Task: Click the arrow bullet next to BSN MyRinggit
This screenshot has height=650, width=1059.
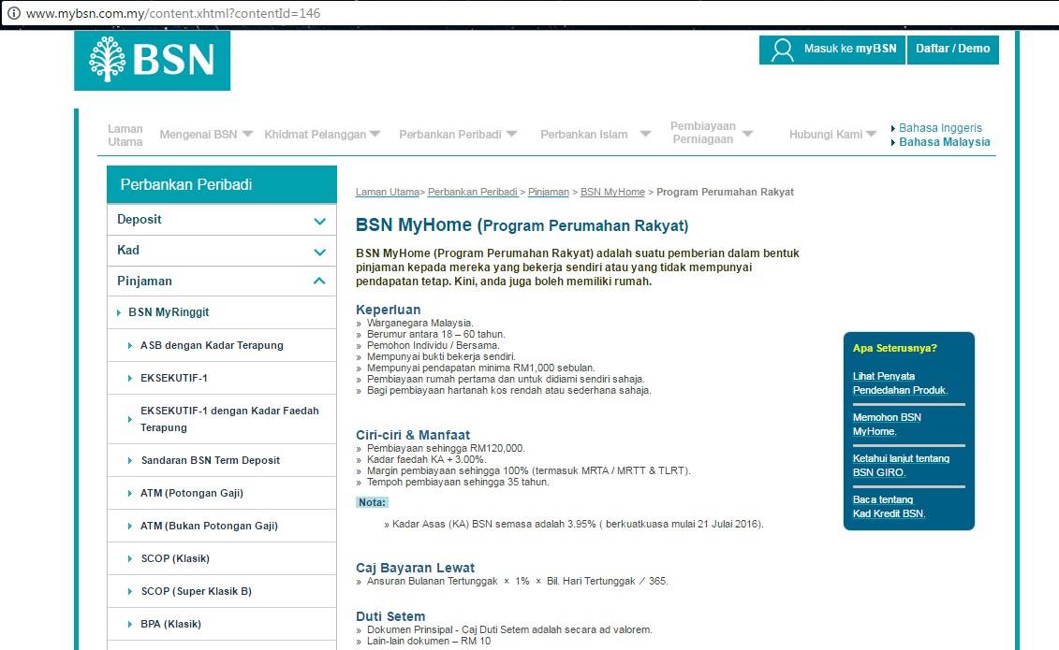Action: pos(119,313)
